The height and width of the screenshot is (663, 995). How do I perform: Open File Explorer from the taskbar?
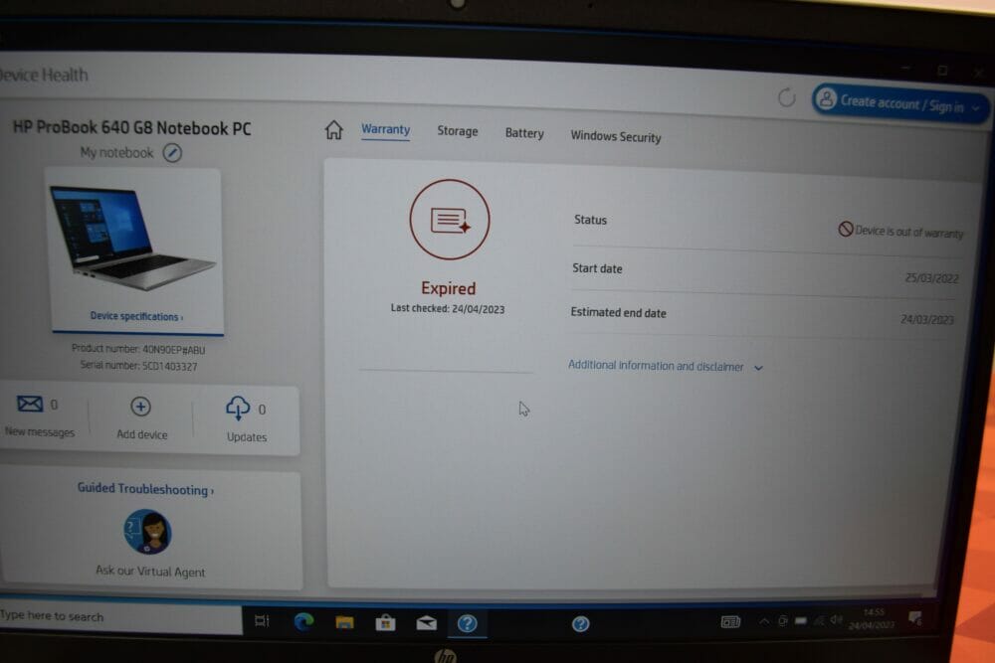point(344,622)
